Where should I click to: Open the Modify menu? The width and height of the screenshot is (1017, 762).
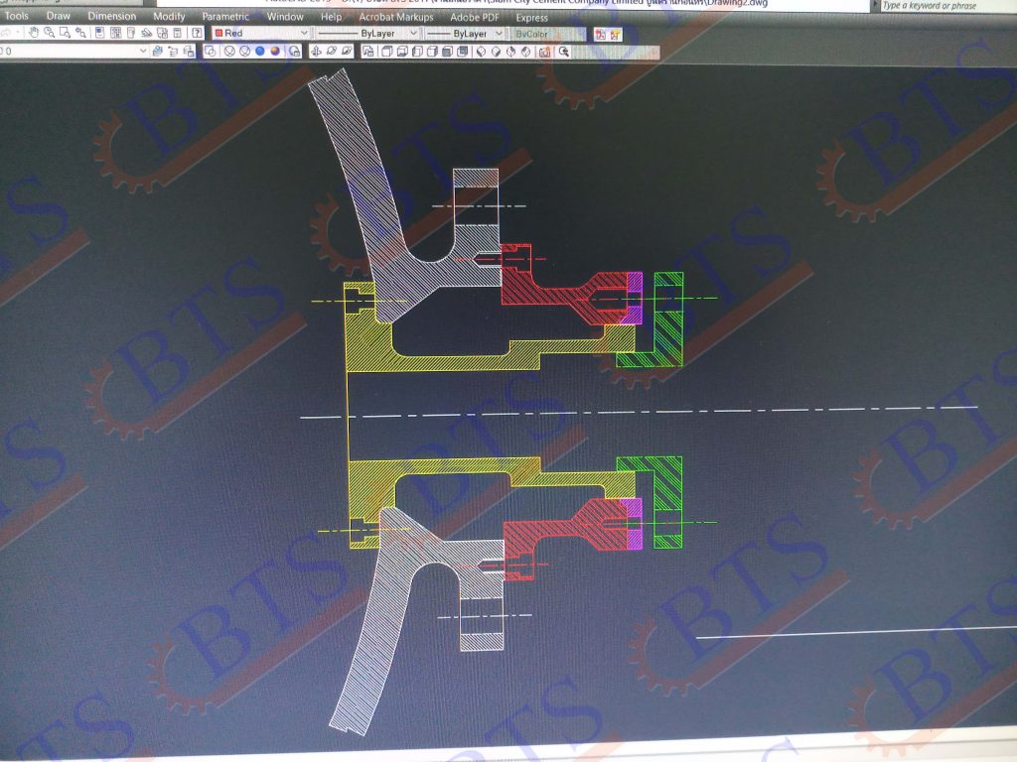tap(169, 16)
